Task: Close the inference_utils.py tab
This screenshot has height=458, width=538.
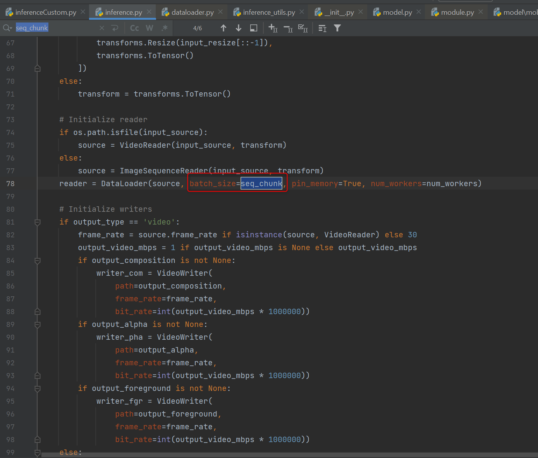Action: click(302, 12)
